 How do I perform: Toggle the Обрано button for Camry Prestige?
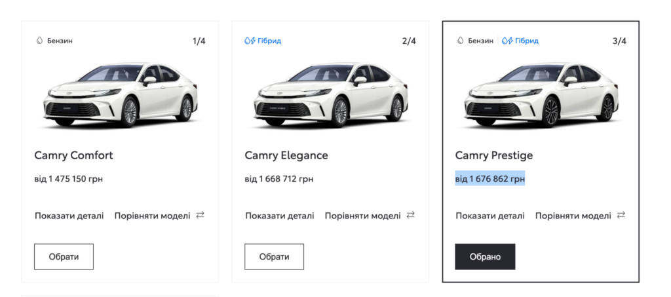[x=485, y=256]
